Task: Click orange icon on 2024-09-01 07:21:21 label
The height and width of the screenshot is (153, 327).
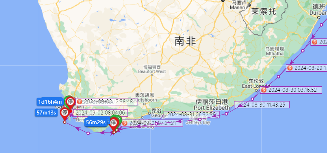Action: (x=125, y=123)
